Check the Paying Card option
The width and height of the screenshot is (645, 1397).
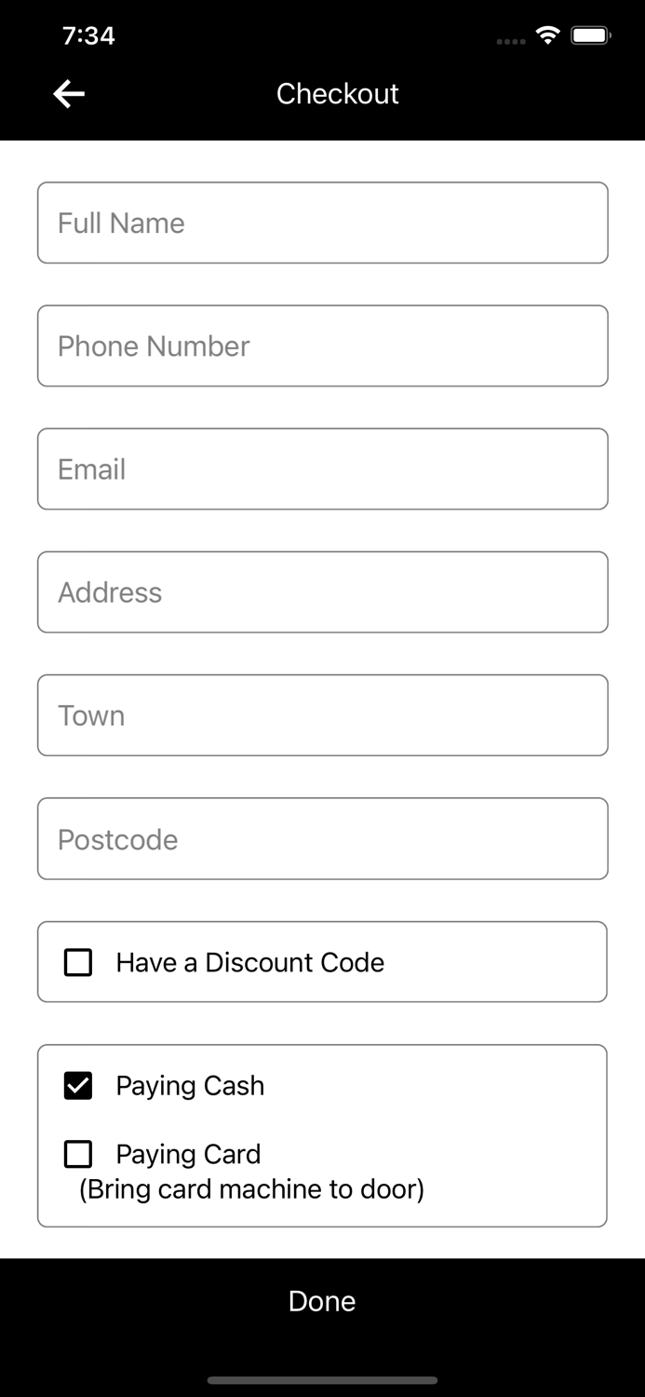77,1154
